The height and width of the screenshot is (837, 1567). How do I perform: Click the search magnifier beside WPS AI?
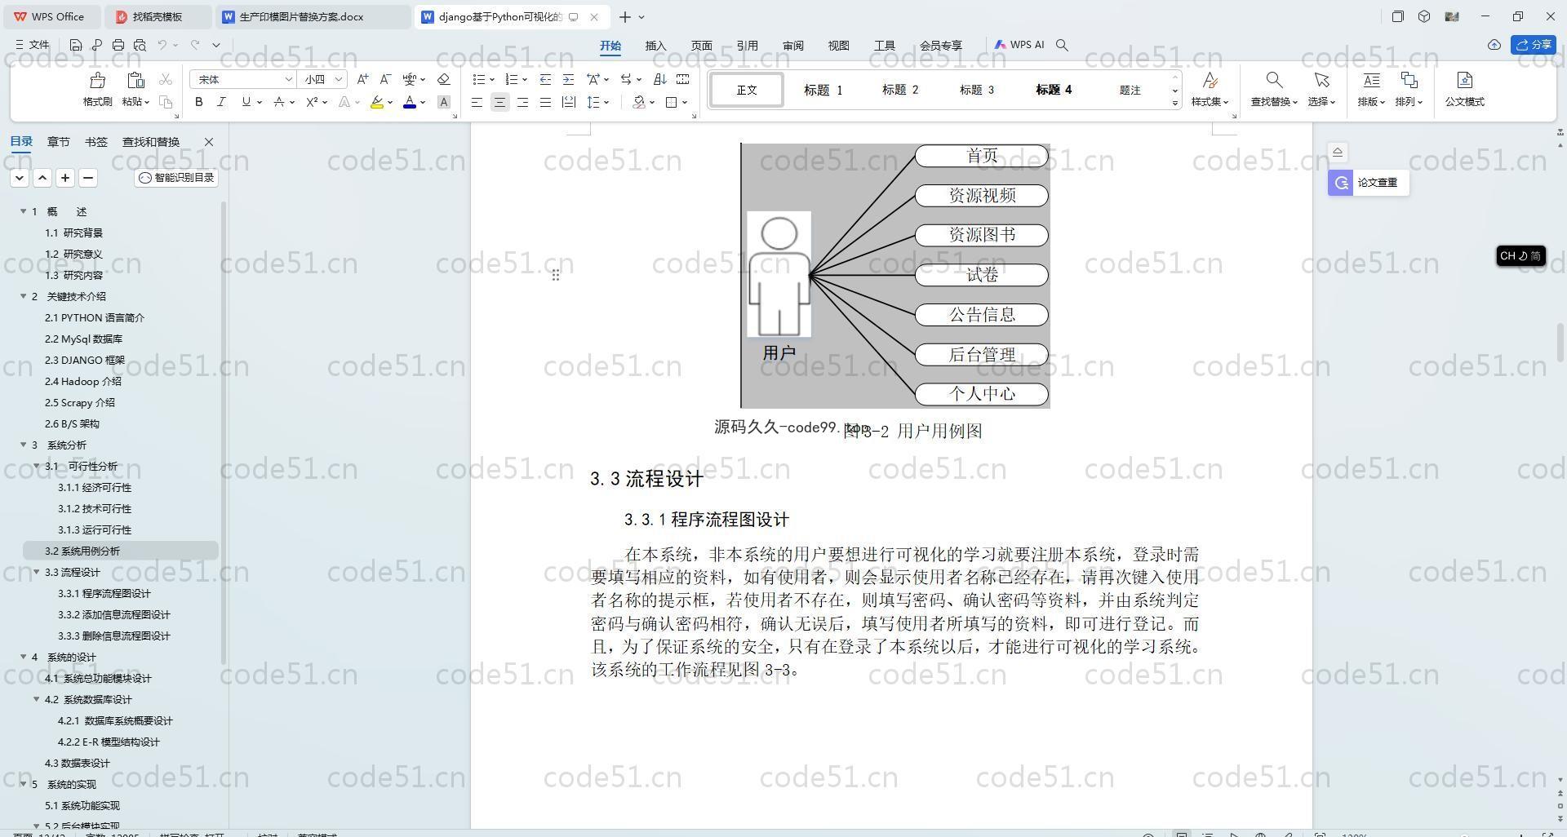[x=1062, y=45]
